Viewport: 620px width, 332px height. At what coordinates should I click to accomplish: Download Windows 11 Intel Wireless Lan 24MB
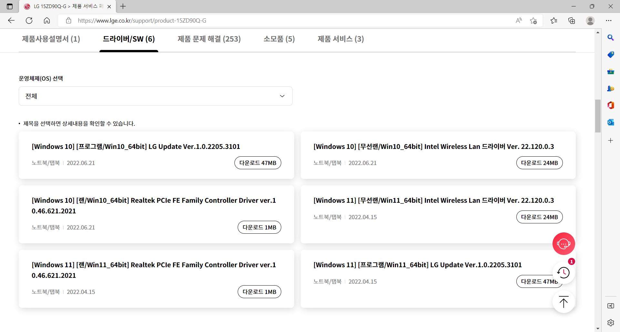(539, 217)
